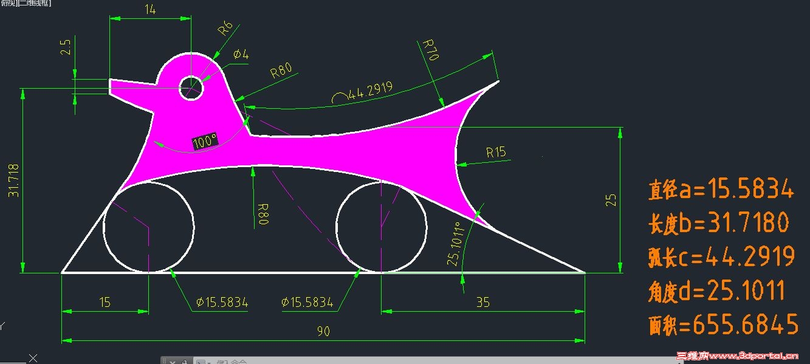Select the right wheel circle outline
Image resolution: width=810 pixels, height=364 pixels.
[x=381, y=226]
